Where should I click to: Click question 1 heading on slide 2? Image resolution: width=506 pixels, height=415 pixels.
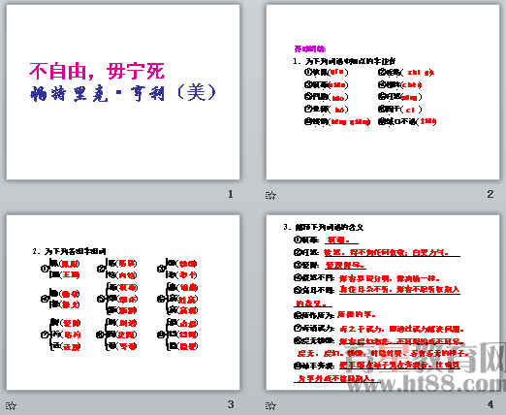click(x=344, y=61)
